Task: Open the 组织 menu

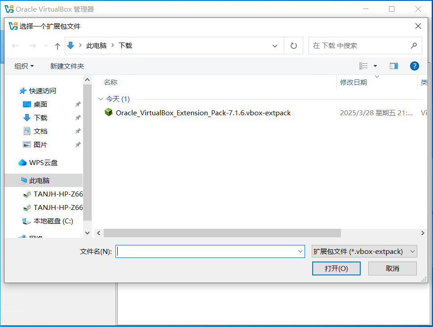Action: (x=24, y=66)
